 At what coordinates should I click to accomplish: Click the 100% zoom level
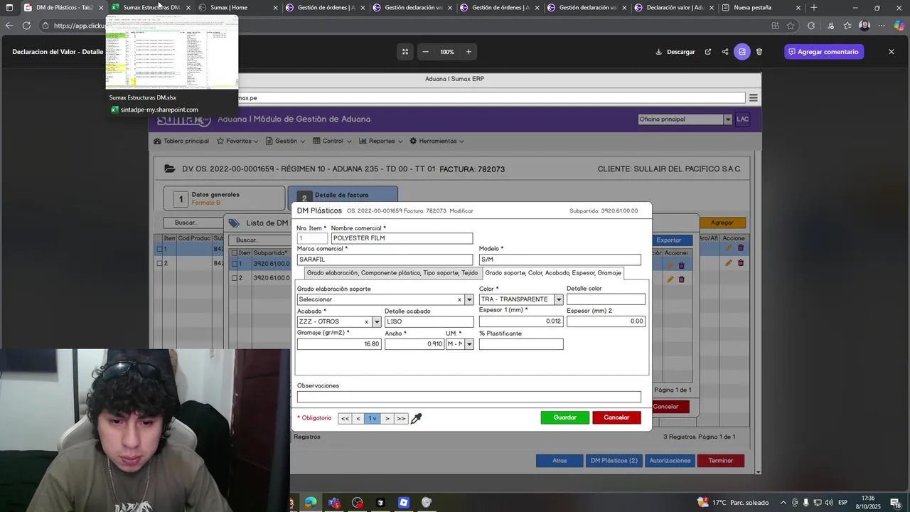tap(446, 52)
